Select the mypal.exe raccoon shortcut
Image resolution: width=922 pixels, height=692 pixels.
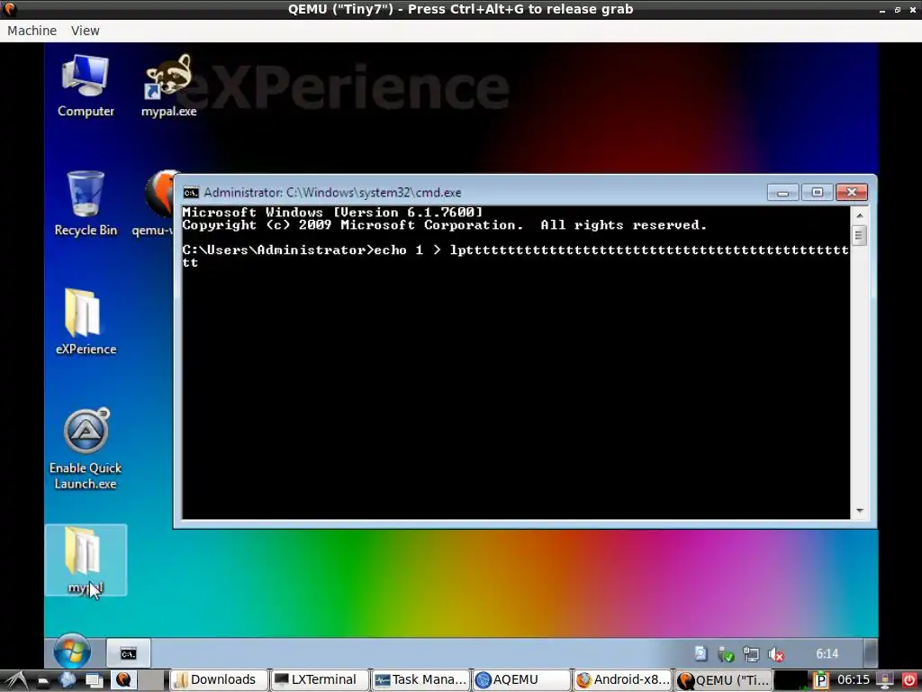(x=168, y=86)
